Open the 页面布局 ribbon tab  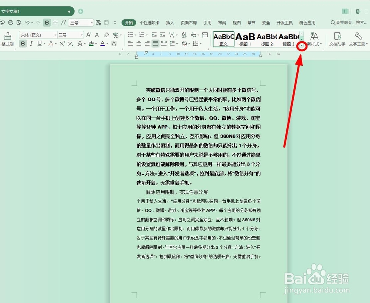coord(189,23)
